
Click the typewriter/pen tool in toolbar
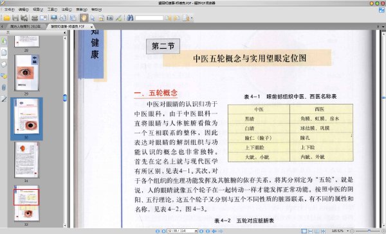coord(118,18)
